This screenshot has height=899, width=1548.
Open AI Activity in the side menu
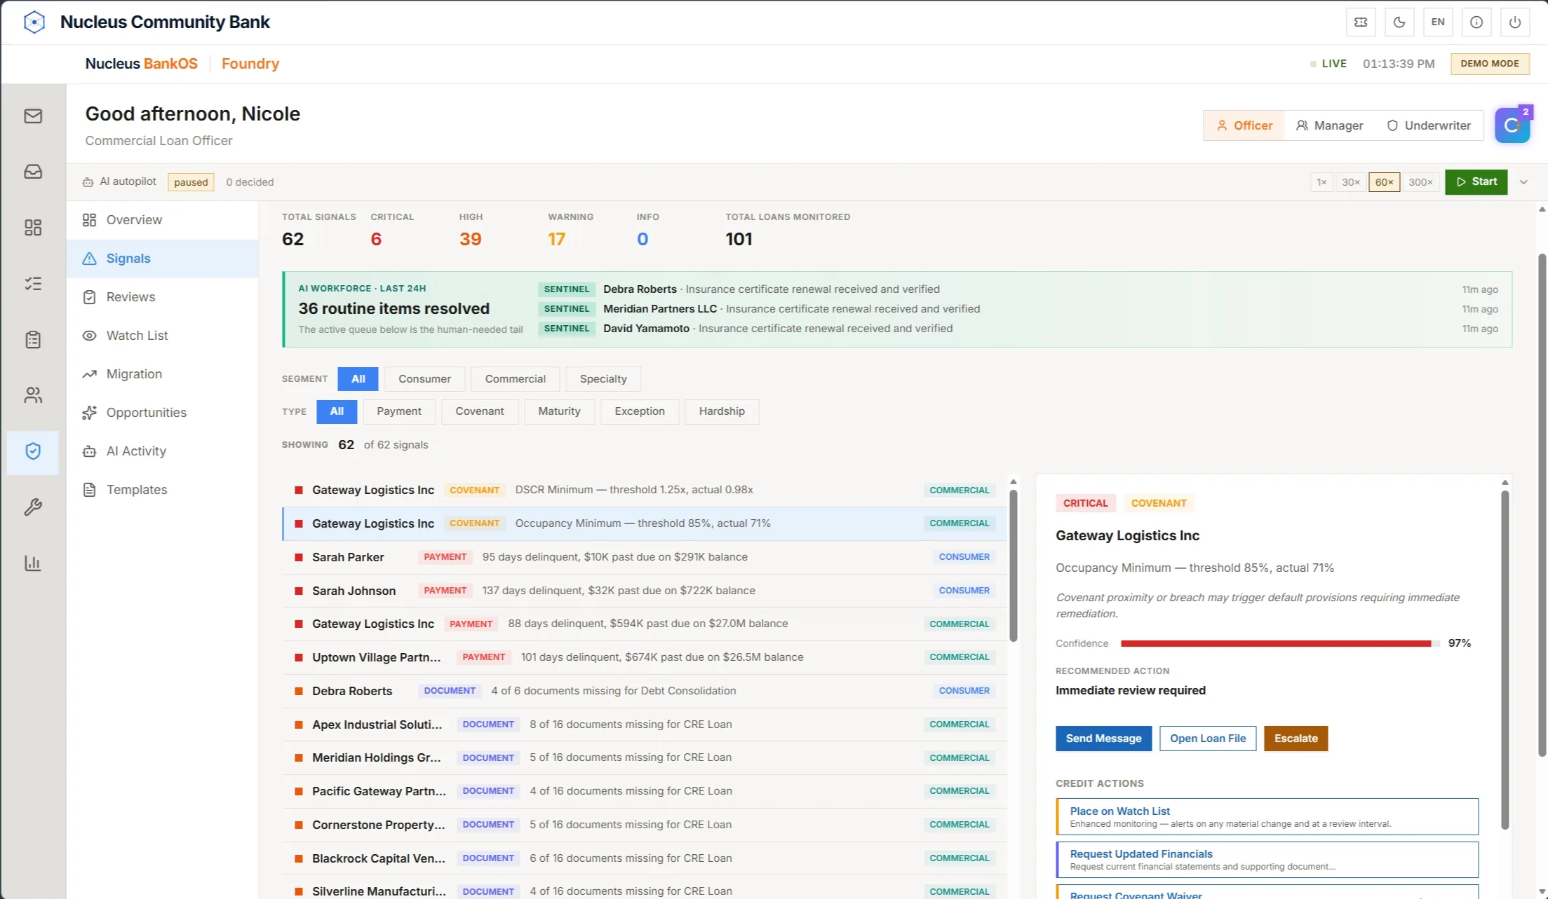click(163, 451)
